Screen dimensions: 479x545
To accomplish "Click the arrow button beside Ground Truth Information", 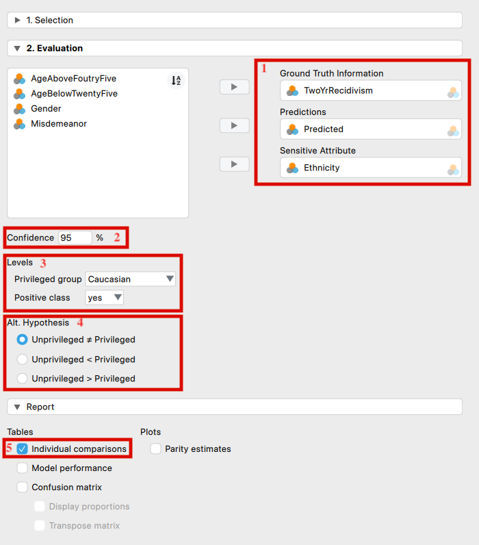I will click(x=235, y=87).
